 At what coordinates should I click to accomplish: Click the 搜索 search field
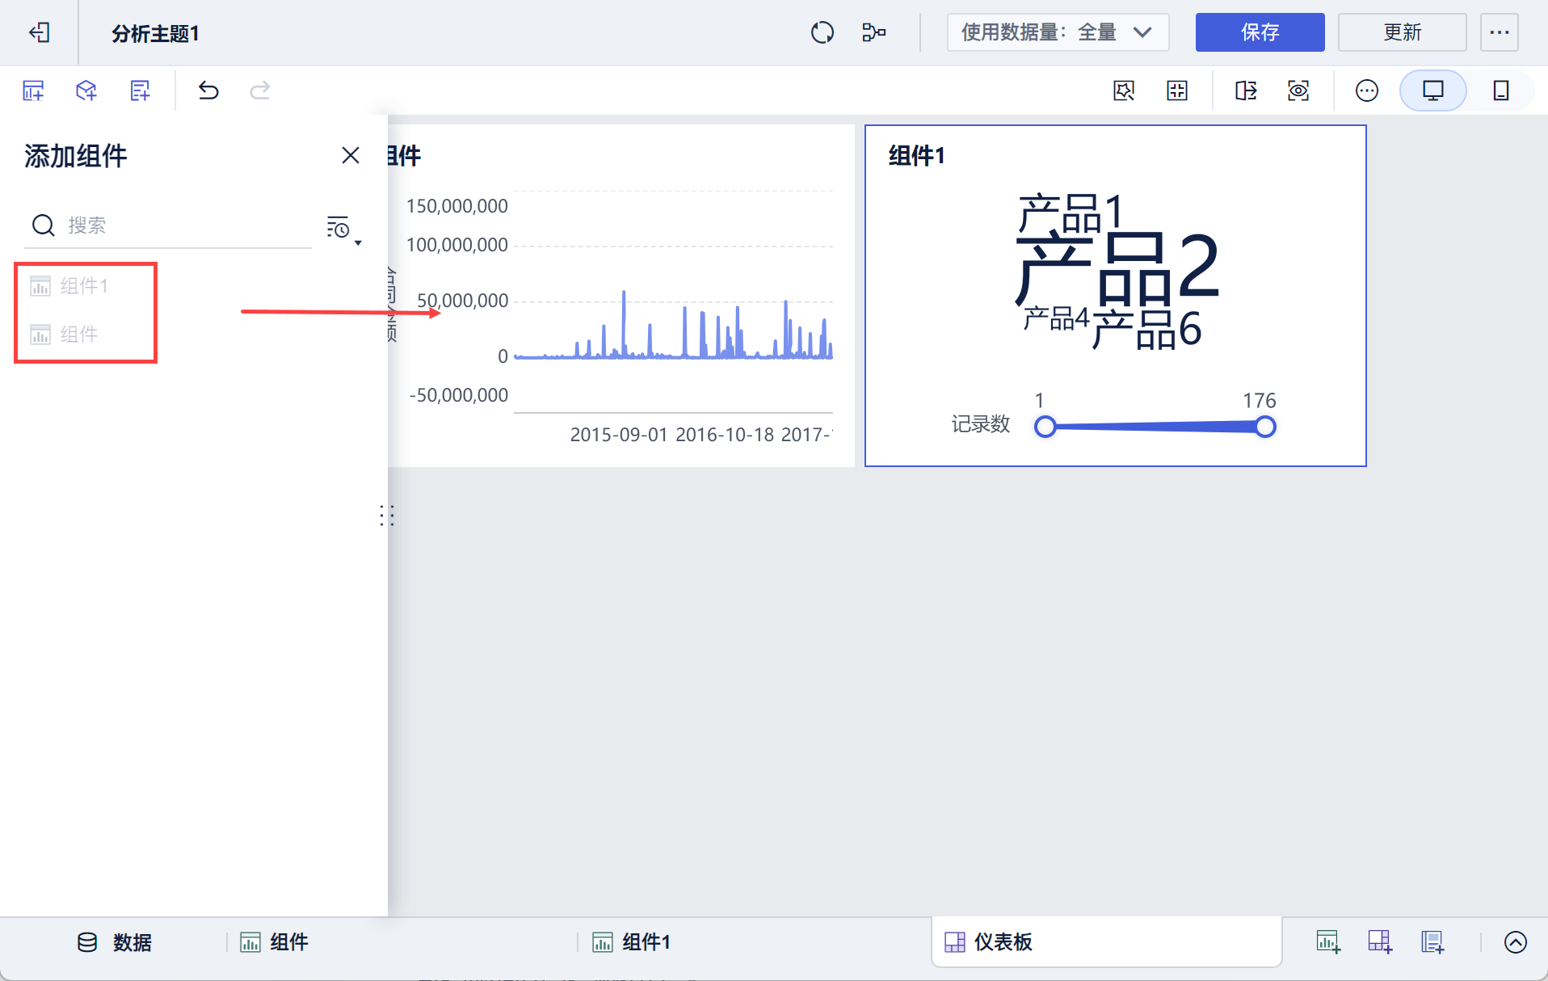coord(168,225)
